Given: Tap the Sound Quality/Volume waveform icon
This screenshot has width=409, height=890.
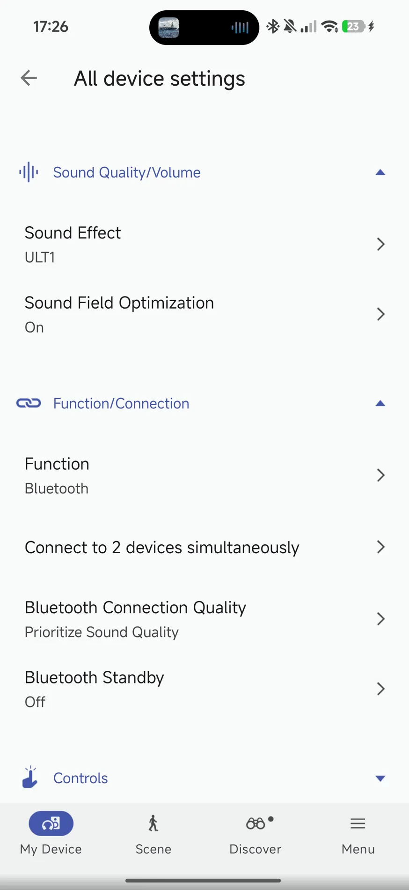Looking at the screenshot, I should 29,172.
